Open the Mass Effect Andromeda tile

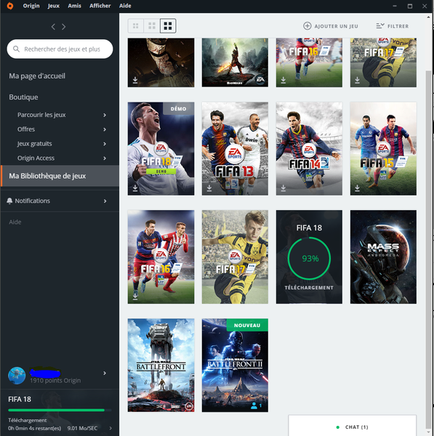[x=383, y=257]
